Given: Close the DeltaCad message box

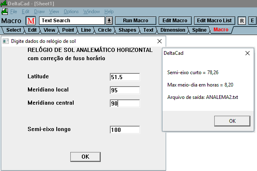Looking at the screenshot, I should pos(248,53).
